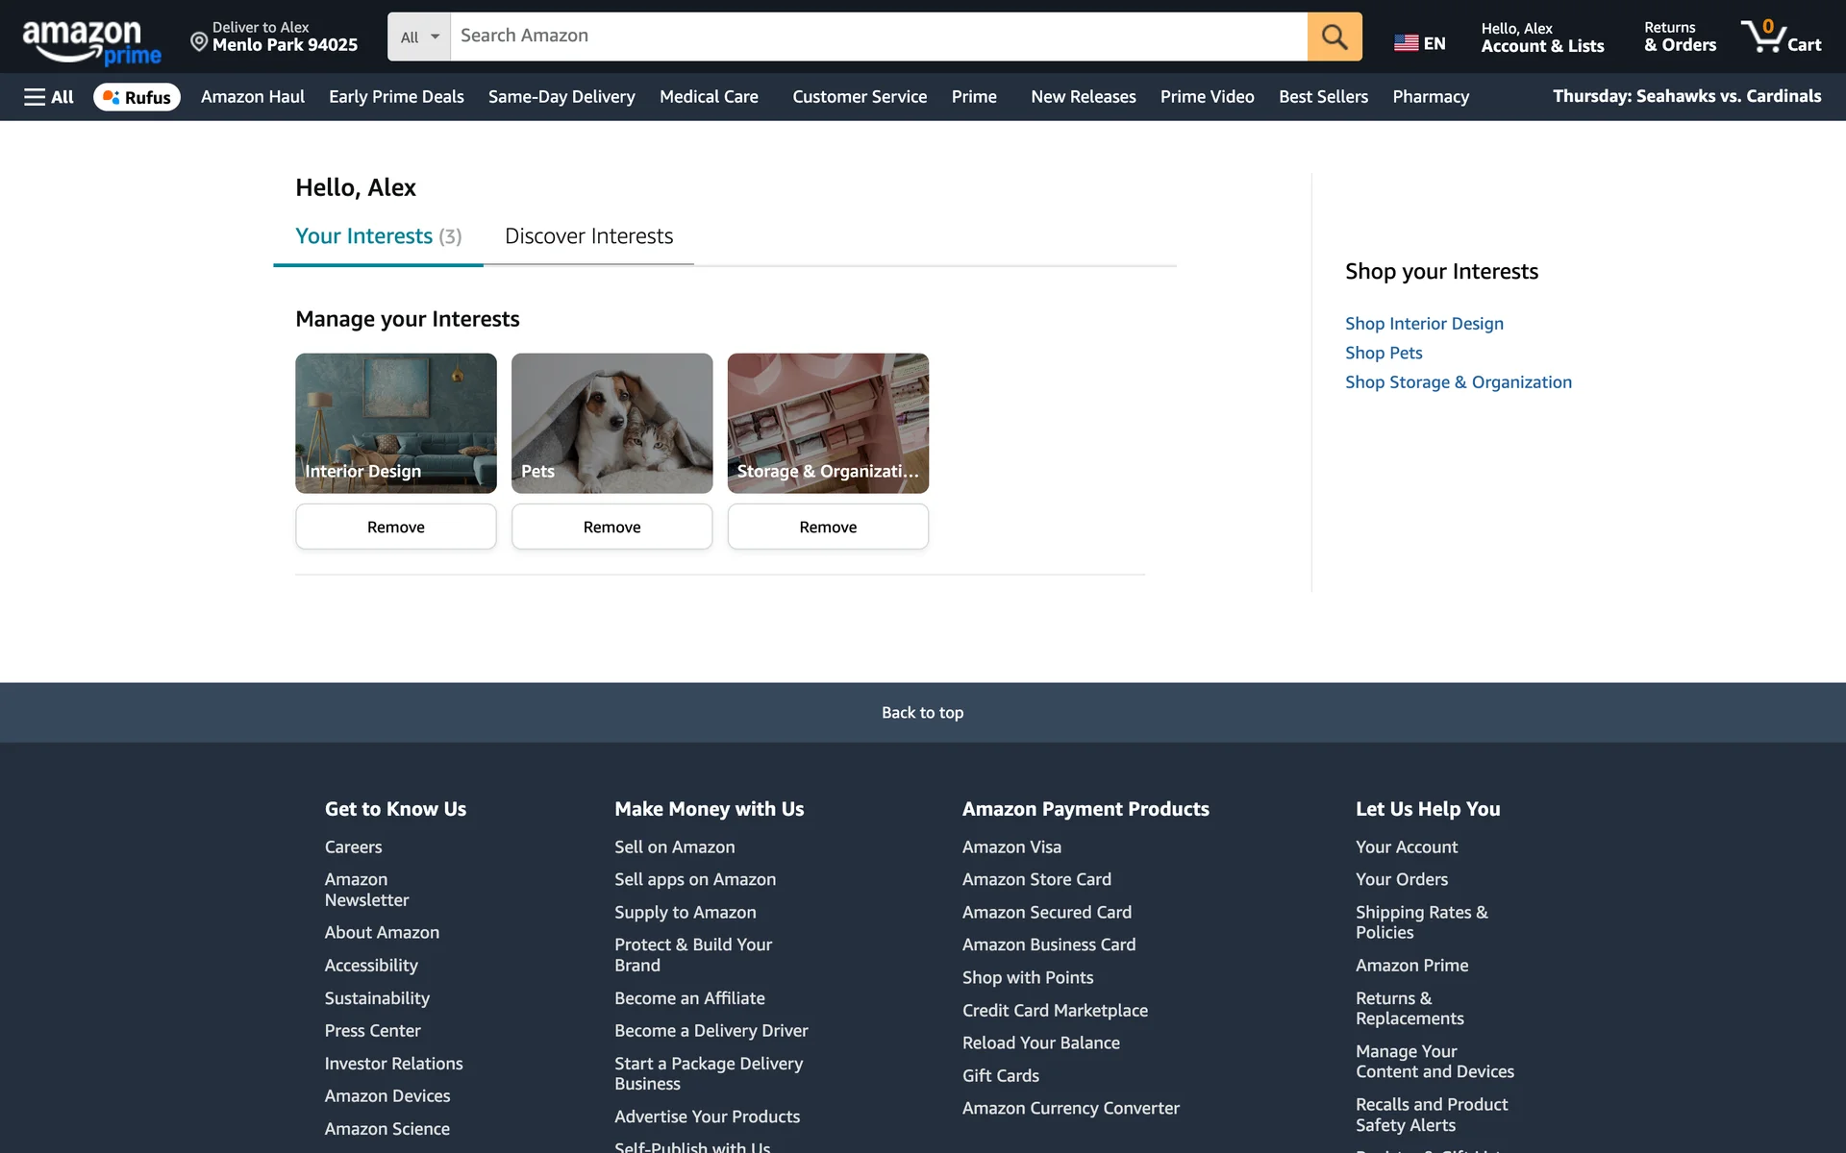Open the Account & Lists dropdown
1846x1153 pixels.
tap(1541, 37)
